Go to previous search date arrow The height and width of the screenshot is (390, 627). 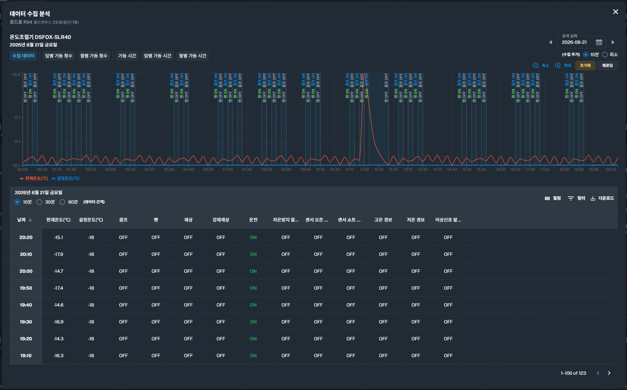point(551,42)
